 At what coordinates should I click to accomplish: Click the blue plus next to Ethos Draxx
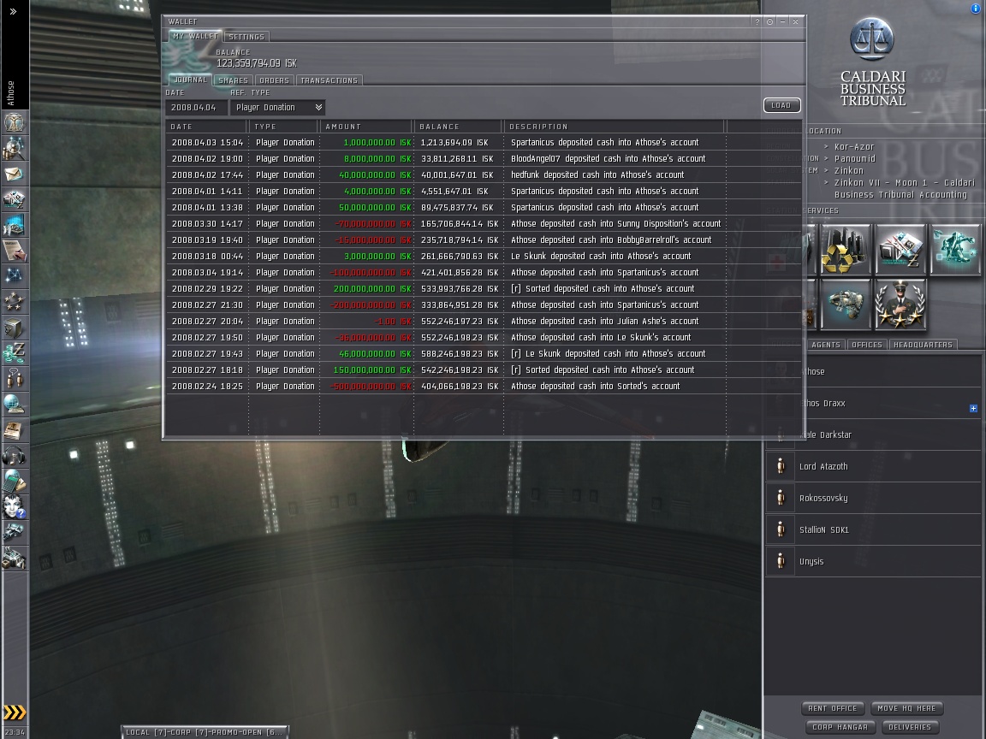click(x=973, y=409)
